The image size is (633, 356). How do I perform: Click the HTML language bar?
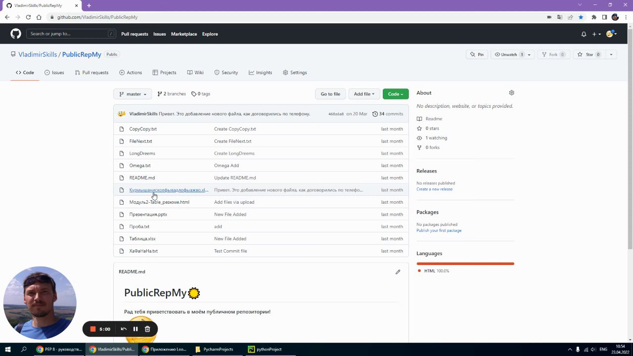(465, 264)
